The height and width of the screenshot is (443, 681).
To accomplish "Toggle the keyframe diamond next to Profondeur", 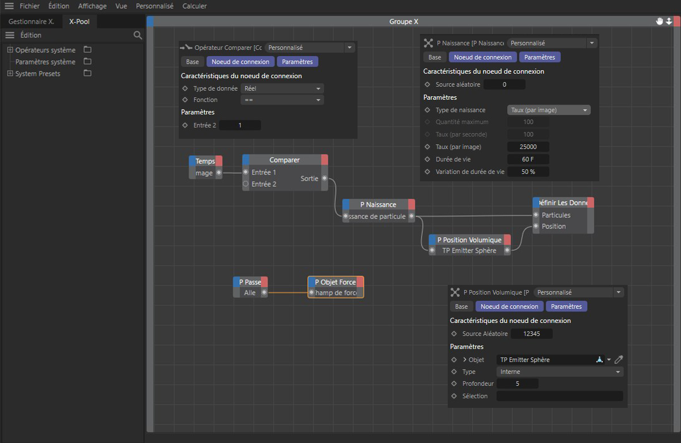I will (454, 384).
